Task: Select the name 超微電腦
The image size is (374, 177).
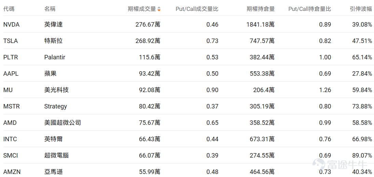Action: 57,155
